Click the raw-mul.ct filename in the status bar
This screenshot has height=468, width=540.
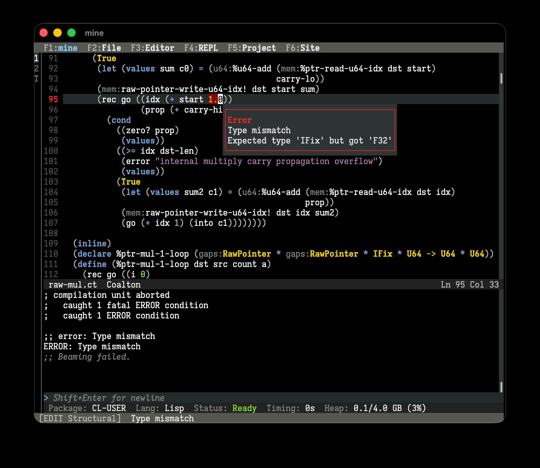pyautogui.click(x=73, y=285)
